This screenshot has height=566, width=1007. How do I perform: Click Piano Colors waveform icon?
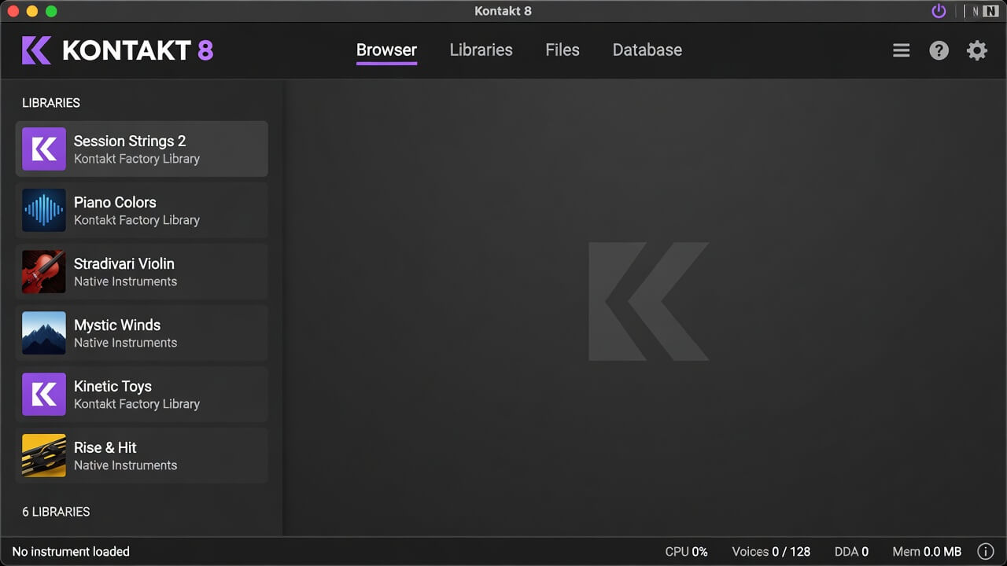pyautogui.click(x=44, y=210)
